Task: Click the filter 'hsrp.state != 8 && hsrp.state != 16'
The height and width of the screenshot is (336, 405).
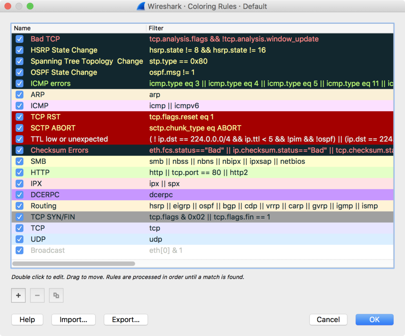Action: pyautogui.click(x=207, y=50)
